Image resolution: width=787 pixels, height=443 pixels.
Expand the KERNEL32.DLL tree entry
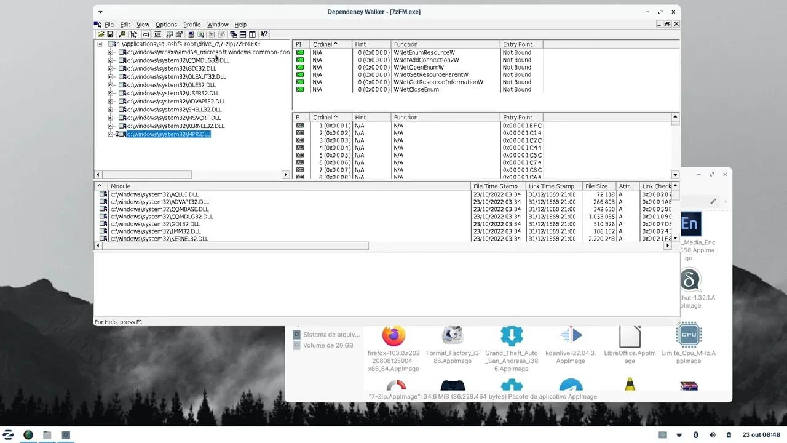tap(110, 126)
